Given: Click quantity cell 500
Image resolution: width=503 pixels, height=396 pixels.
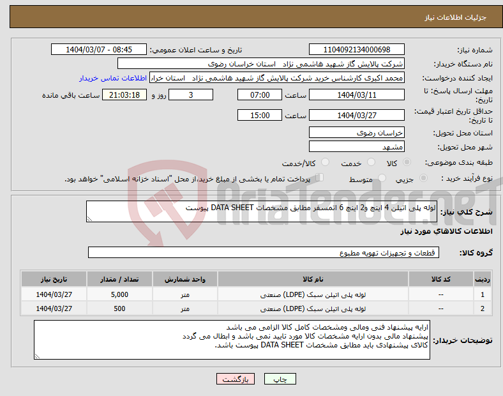Looking at the screenshot, I should 119,308.
